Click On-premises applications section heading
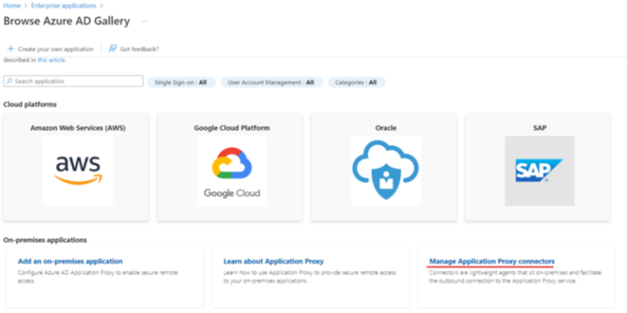This screenshot has width=627, height=313. (45, 240)
